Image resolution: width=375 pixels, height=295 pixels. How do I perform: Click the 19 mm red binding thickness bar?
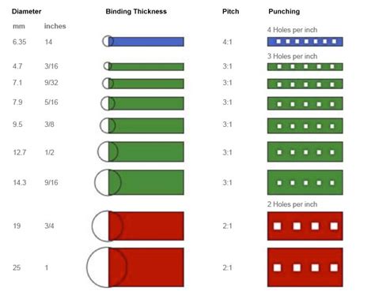click(x=146, y=226)
